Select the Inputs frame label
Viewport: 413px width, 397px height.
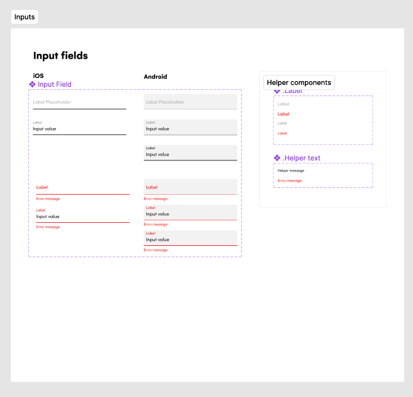tap(25, 17)
